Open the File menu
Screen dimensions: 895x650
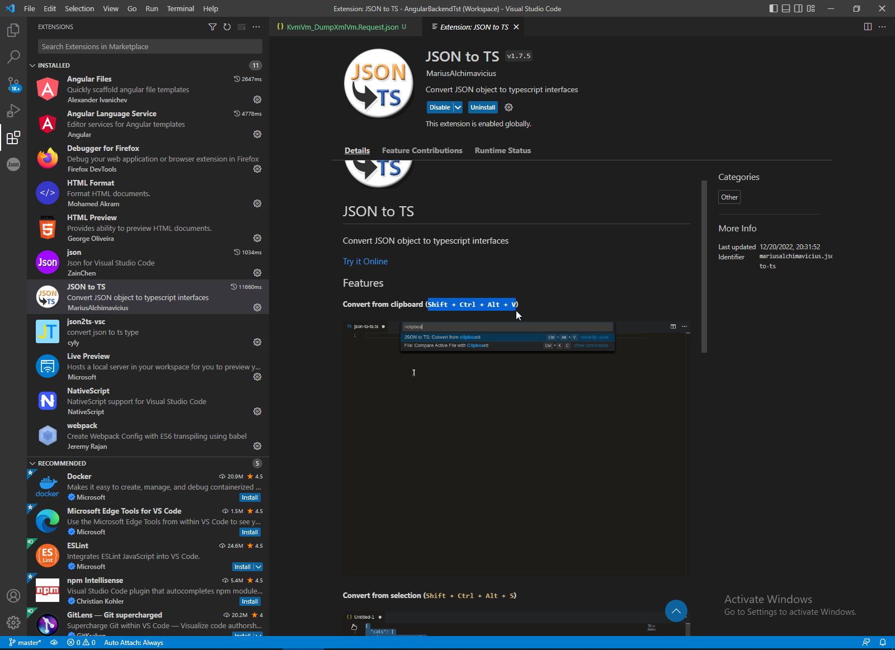point(30,8)
